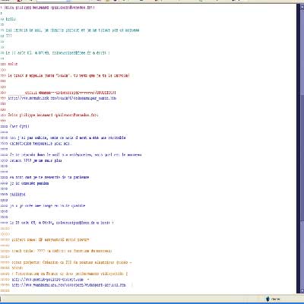Click the blue "Cher Cyril" quoted line
Screen dimensions: 304x304
point(20,126)
